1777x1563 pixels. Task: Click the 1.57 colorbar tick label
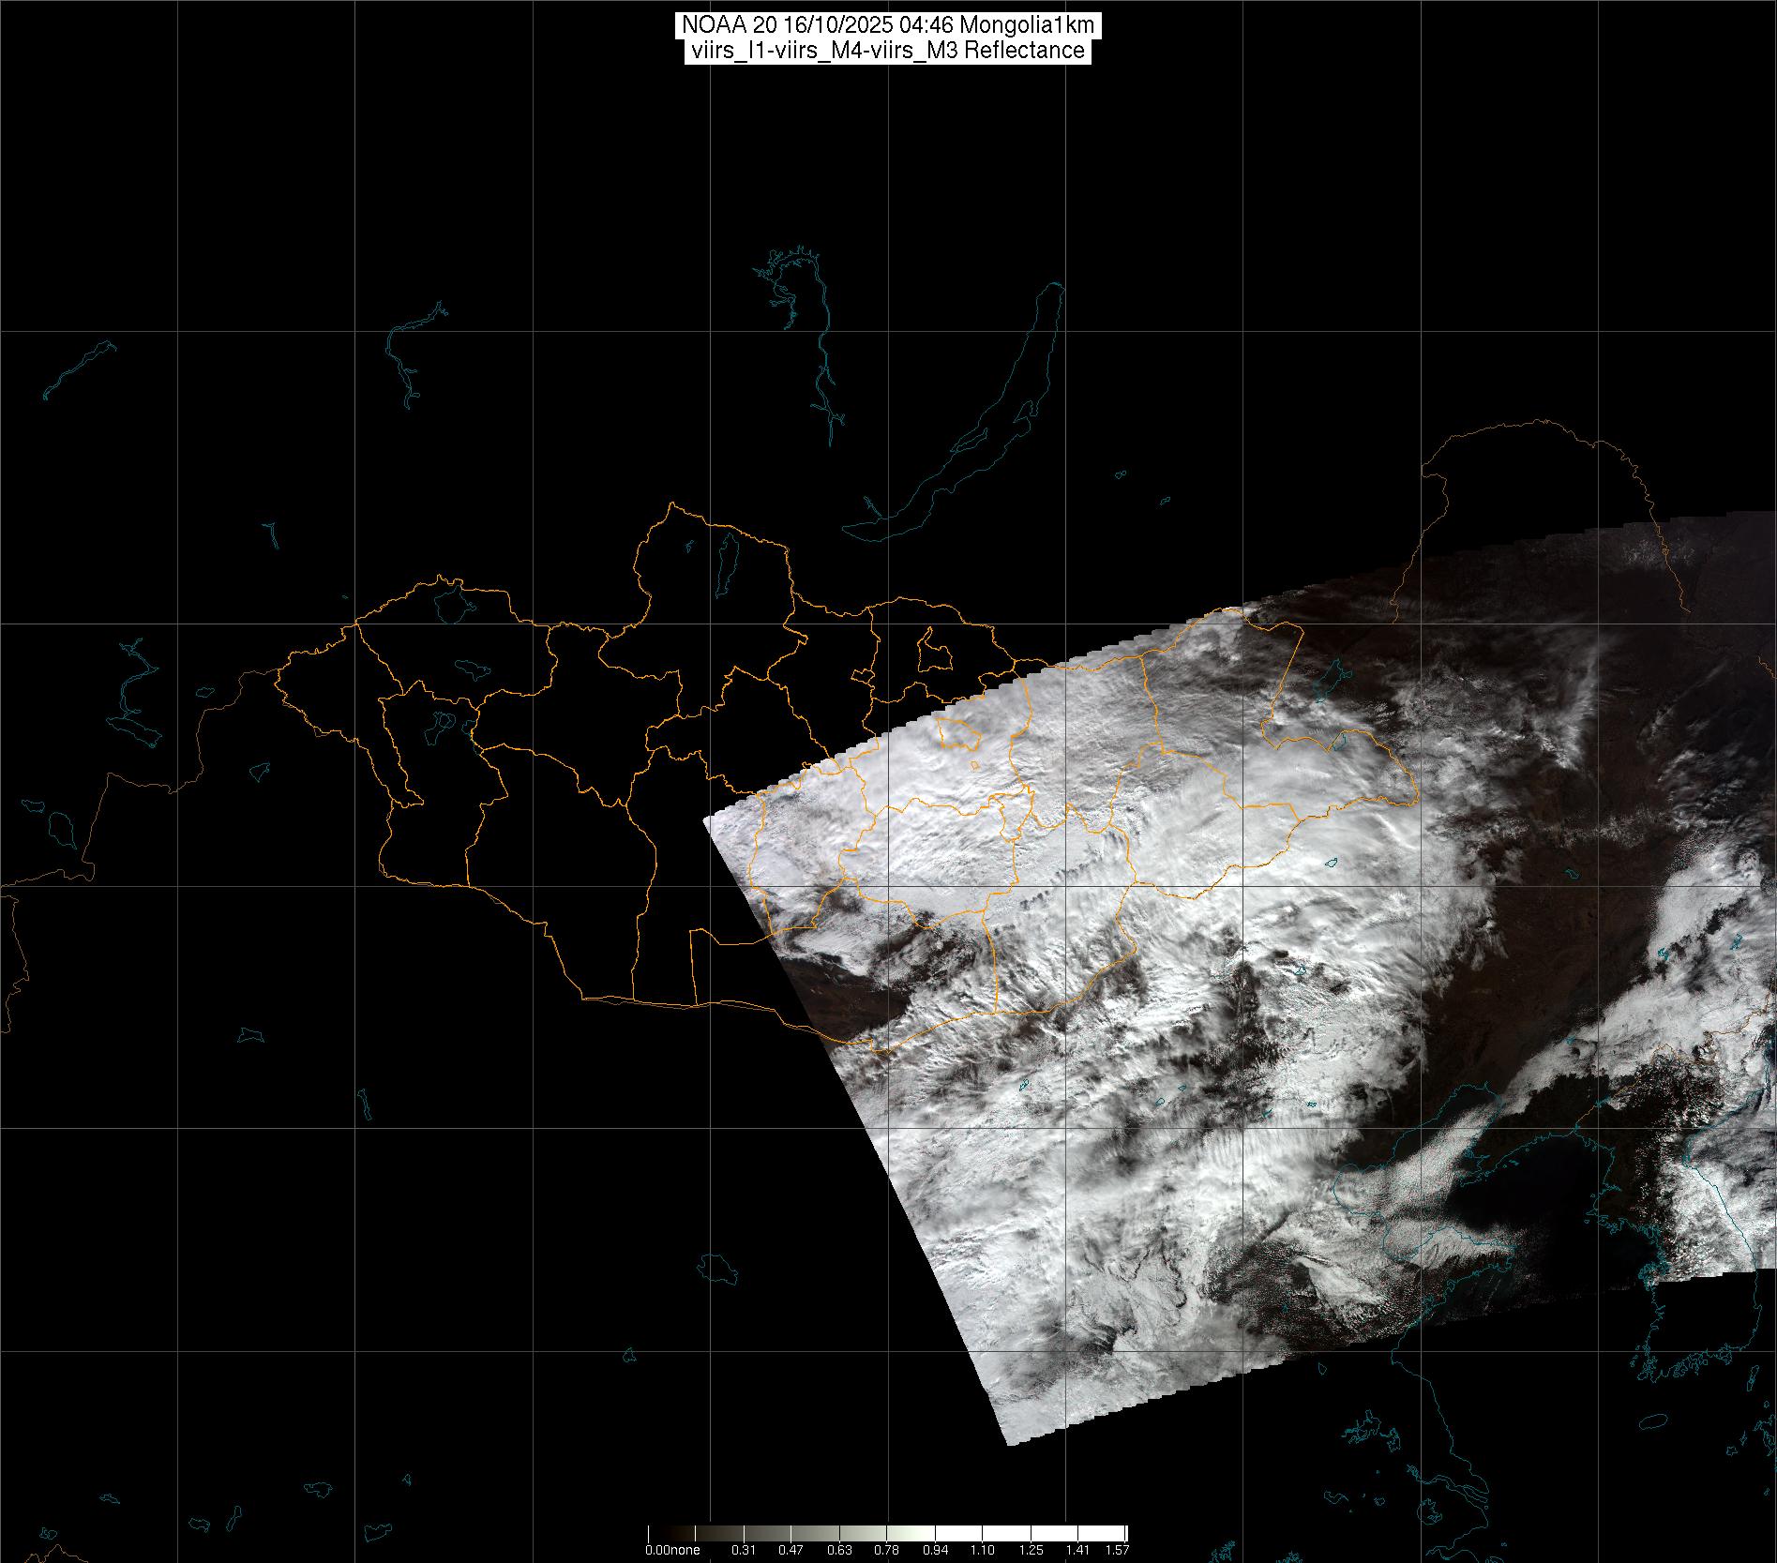[1116, 1550]
